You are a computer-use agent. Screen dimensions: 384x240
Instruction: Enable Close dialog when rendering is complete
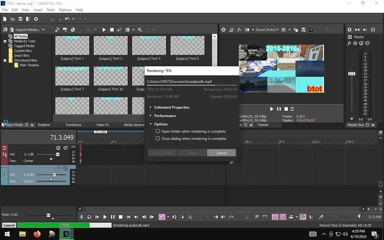click(158, 139)
